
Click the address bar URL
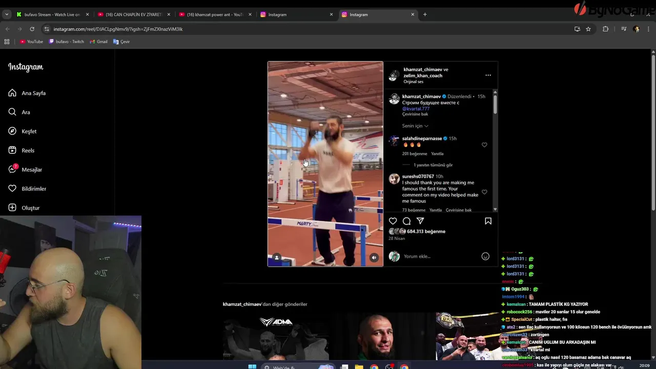pyautogui.click(x=118, y=29)
